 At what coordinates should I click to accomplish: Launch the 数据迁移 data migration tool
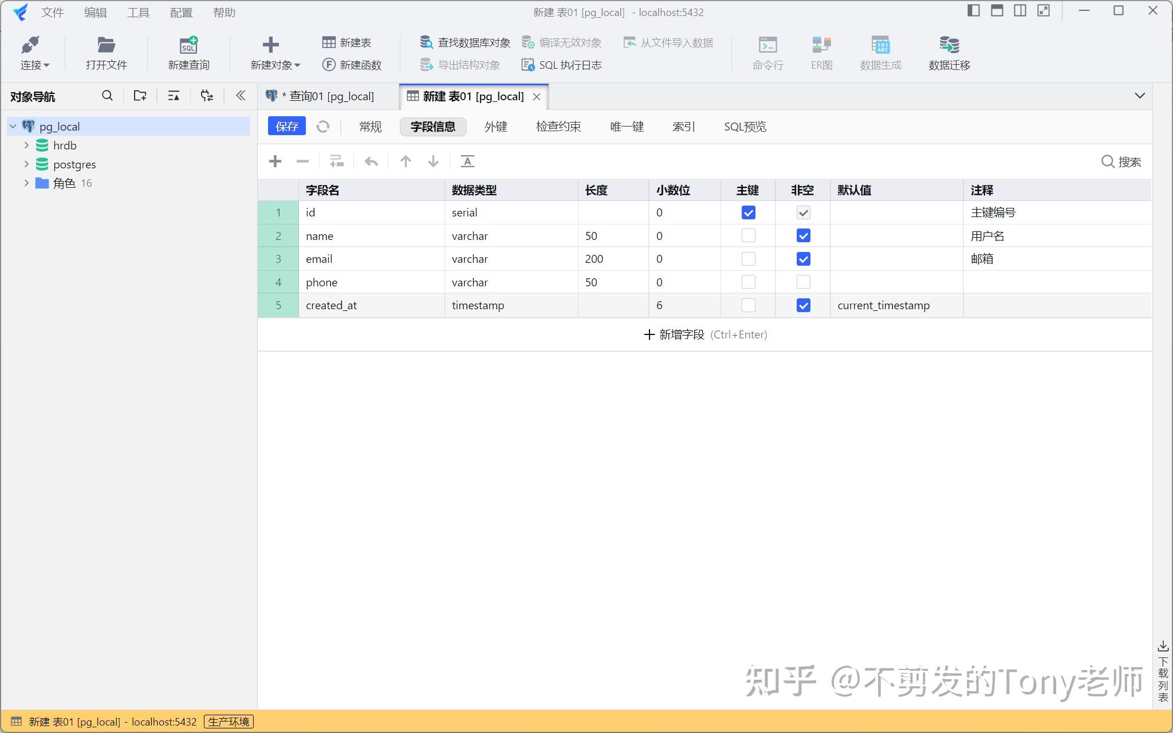point(948,53)
